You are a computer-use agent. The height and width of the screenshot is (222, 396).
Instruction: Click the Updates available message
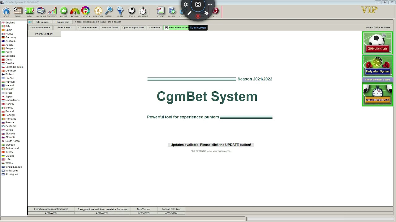211,145
